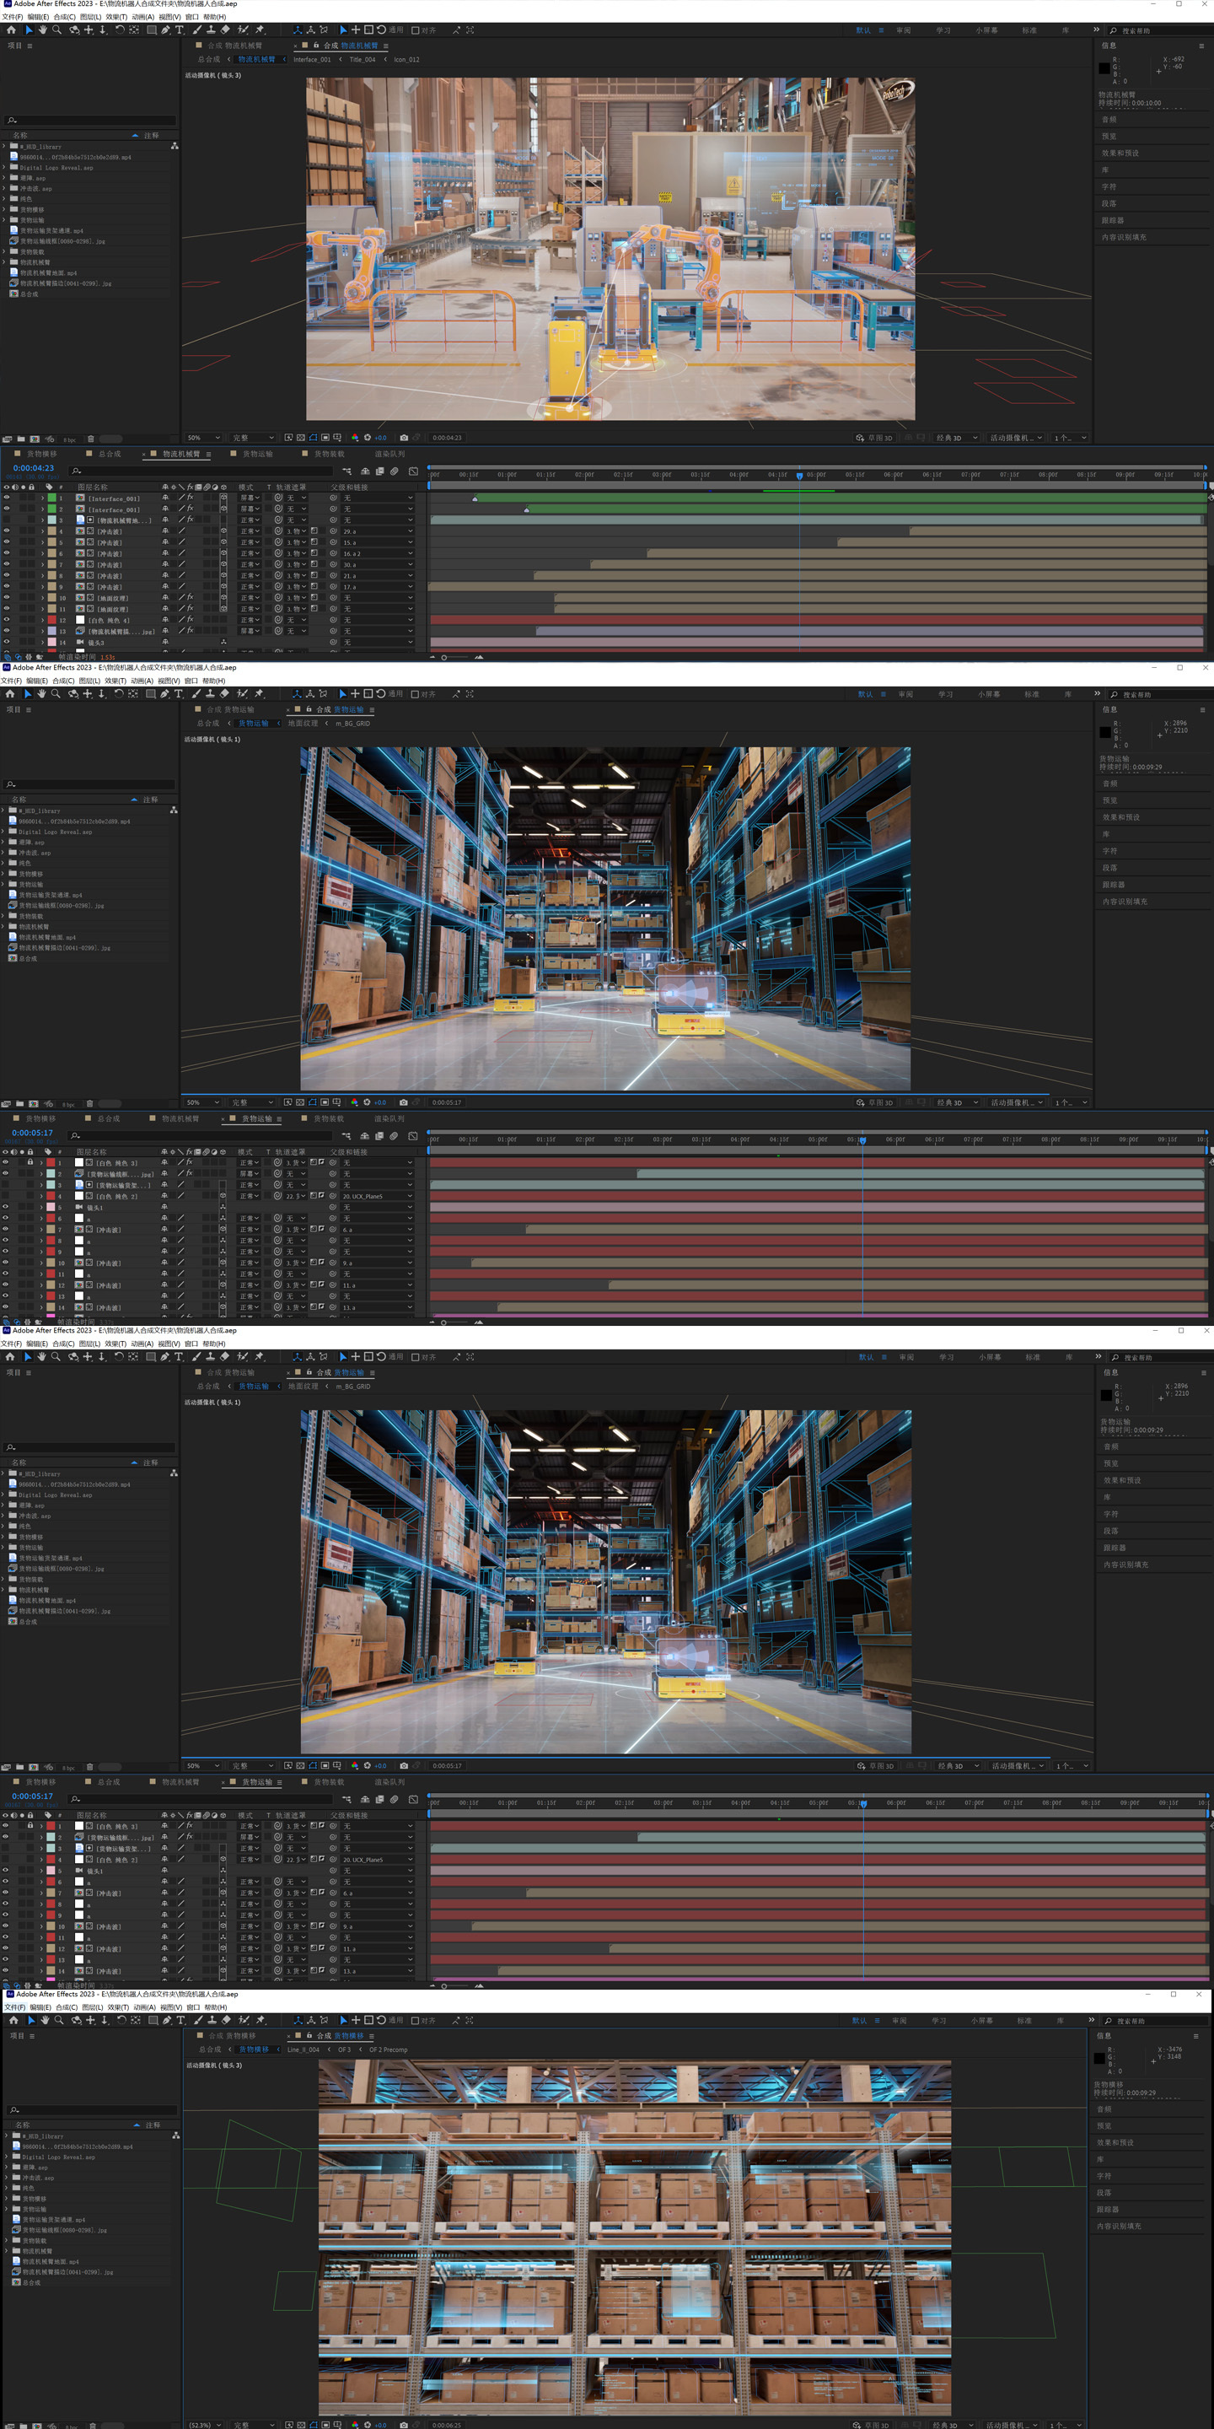Open the parent dropdown showing 29. a in top timeline
This screenshot has height=2429, width=1214.
pyautogui.click(x=377, y=531)
